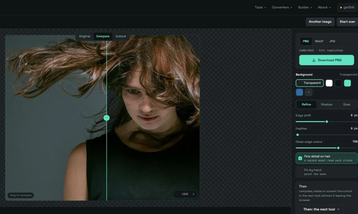Switch to the Original view tab
This screenshot has height=214, width=358.
85,36
